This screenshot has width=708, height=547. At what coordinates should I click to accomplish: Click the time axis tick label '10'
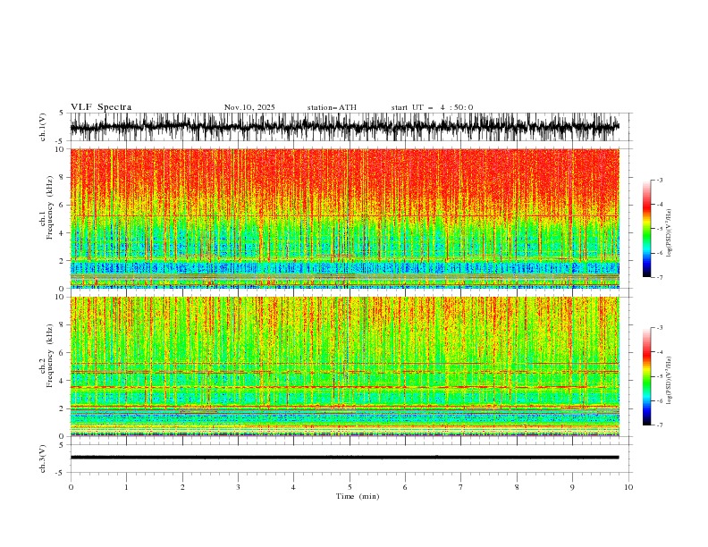628,487
